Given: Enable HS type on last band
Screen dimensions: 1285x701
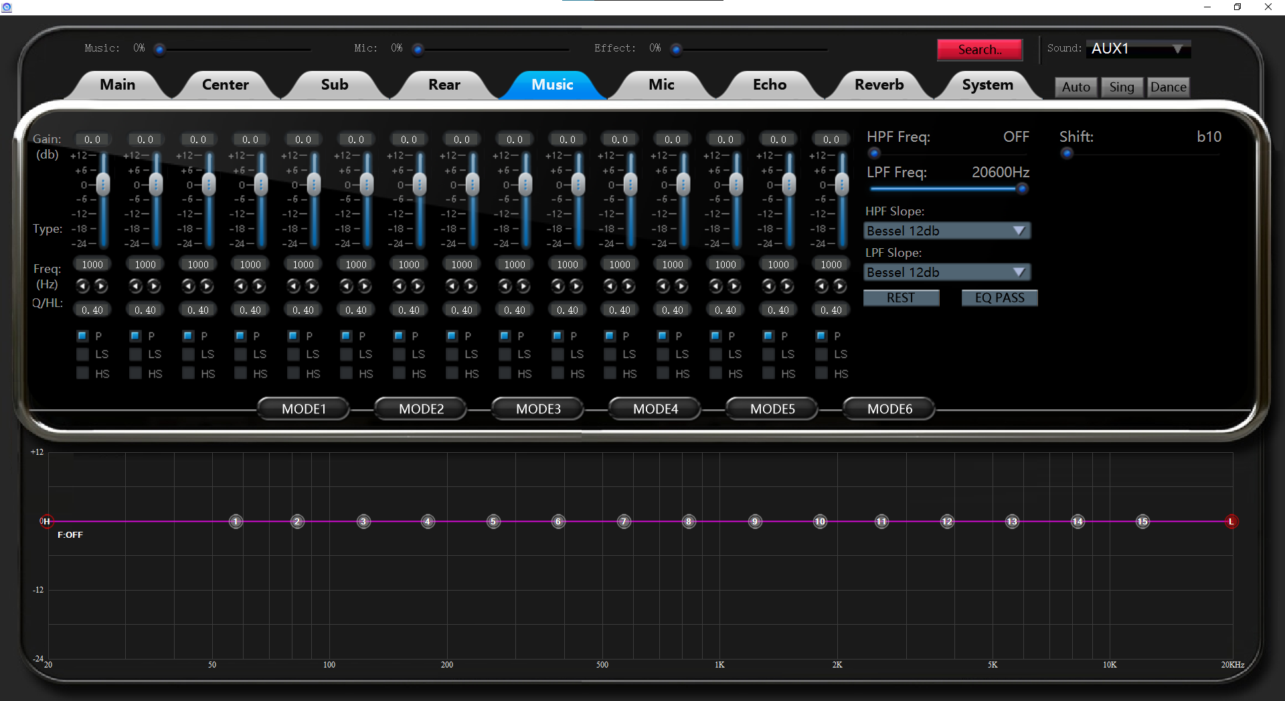Looking at the screenshot, I should point(822,373).
